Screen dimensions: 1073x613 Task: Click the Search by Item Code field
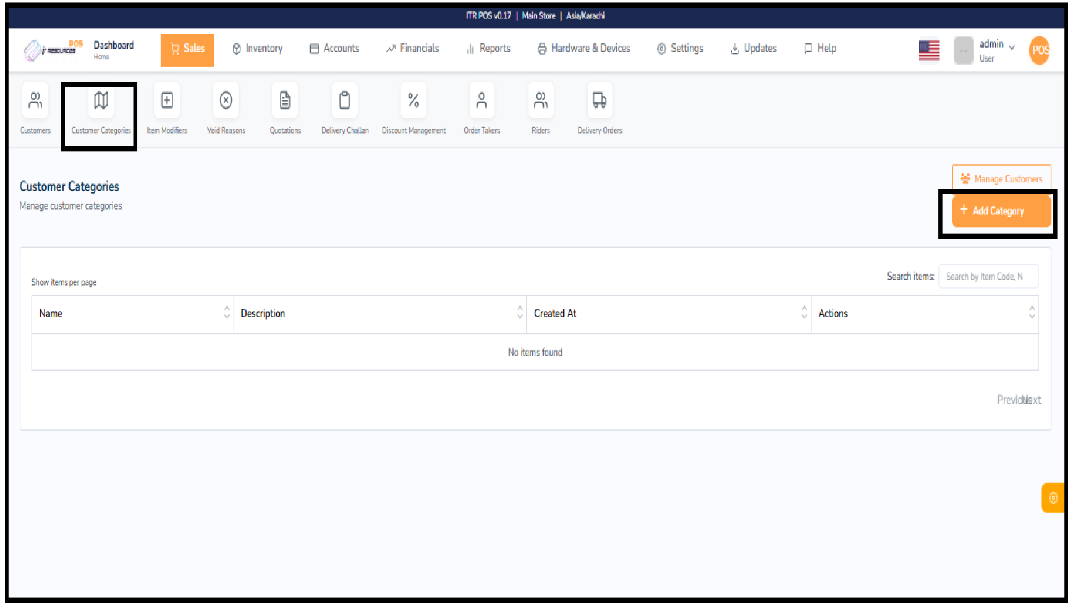pos(988,276)
